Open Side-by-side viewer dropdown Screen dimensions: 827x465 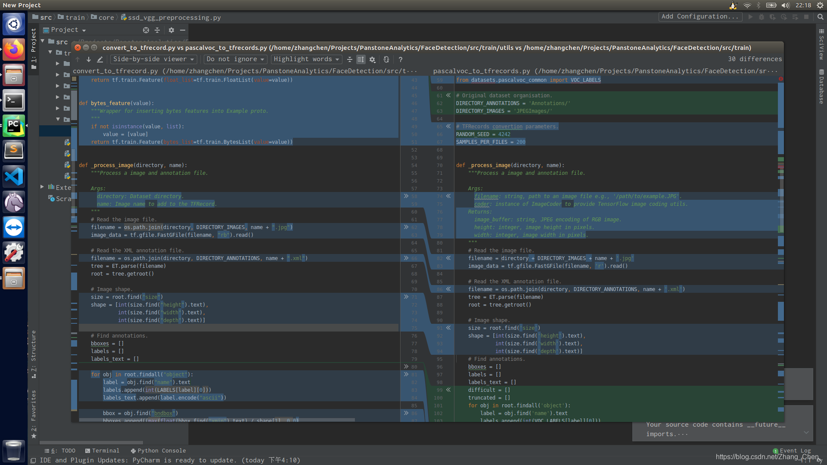[153, 59]
